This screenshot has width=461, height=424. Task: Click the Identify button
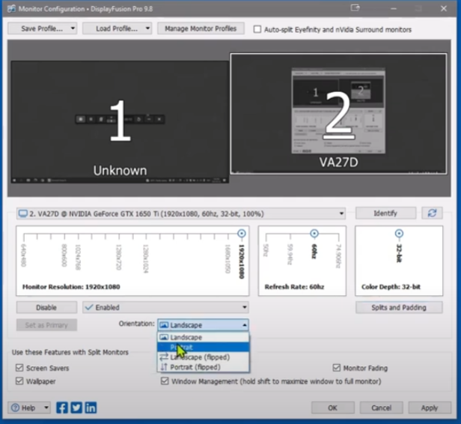(x=385, y=213)
